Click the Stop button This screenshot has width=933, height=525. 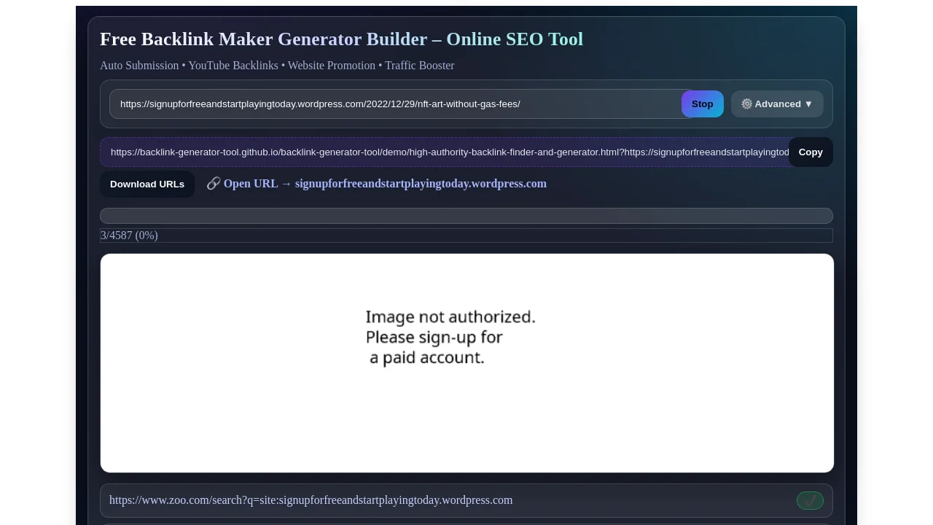(703, 104)
